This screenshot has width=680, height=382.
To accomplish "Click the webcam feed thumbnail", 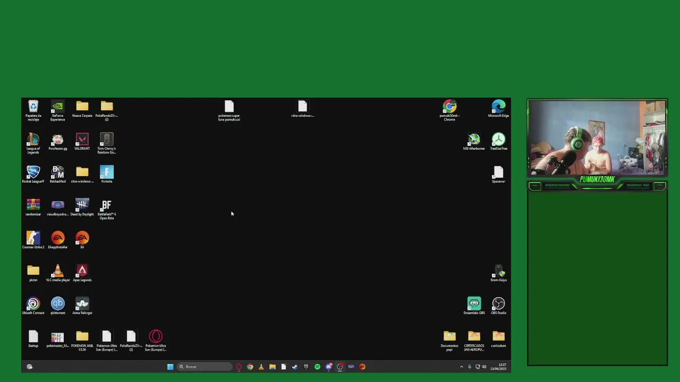I will tap(597, 137).
